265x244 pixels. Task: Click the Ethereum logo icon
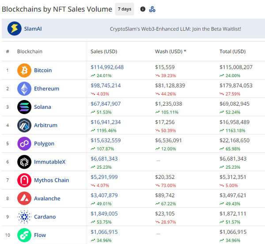coord(24,89)
